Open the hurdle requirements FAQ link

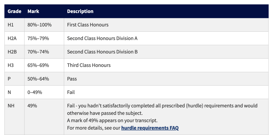point(150,128)
